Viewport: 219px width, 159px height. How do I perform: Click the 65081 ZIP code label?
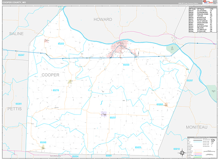[x=109, y=156]
